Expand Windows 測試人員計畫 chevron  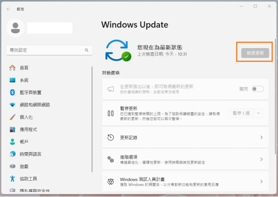point(261,181)
